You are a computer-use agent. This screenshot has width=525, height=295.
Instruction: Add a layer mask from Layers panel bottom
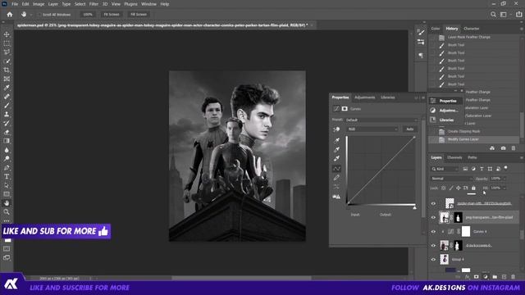(476, 277)
